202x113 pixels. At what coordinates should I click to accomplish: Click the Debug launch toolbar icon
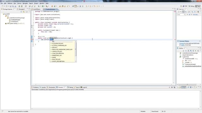click(39, 6)
